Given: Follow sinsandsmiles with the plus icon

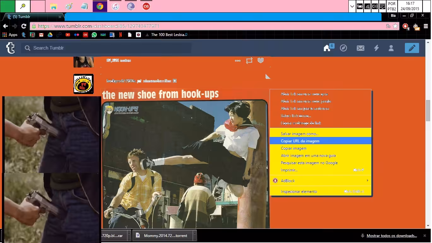Looking at the screenshot, I should click(175, 81).
